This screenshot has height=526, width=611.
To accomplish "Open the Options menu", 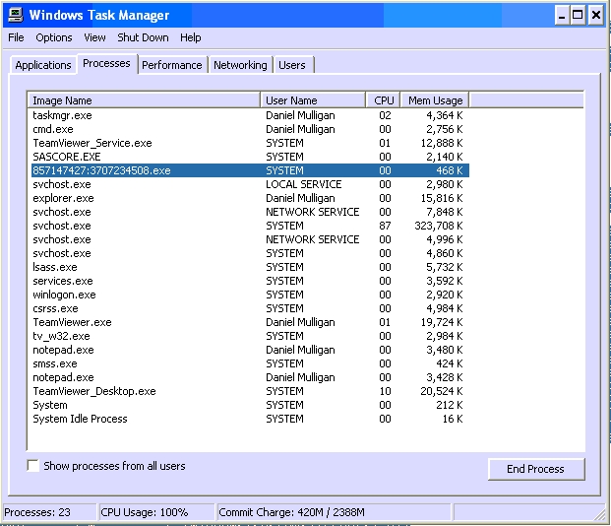I will pos(54,37).
